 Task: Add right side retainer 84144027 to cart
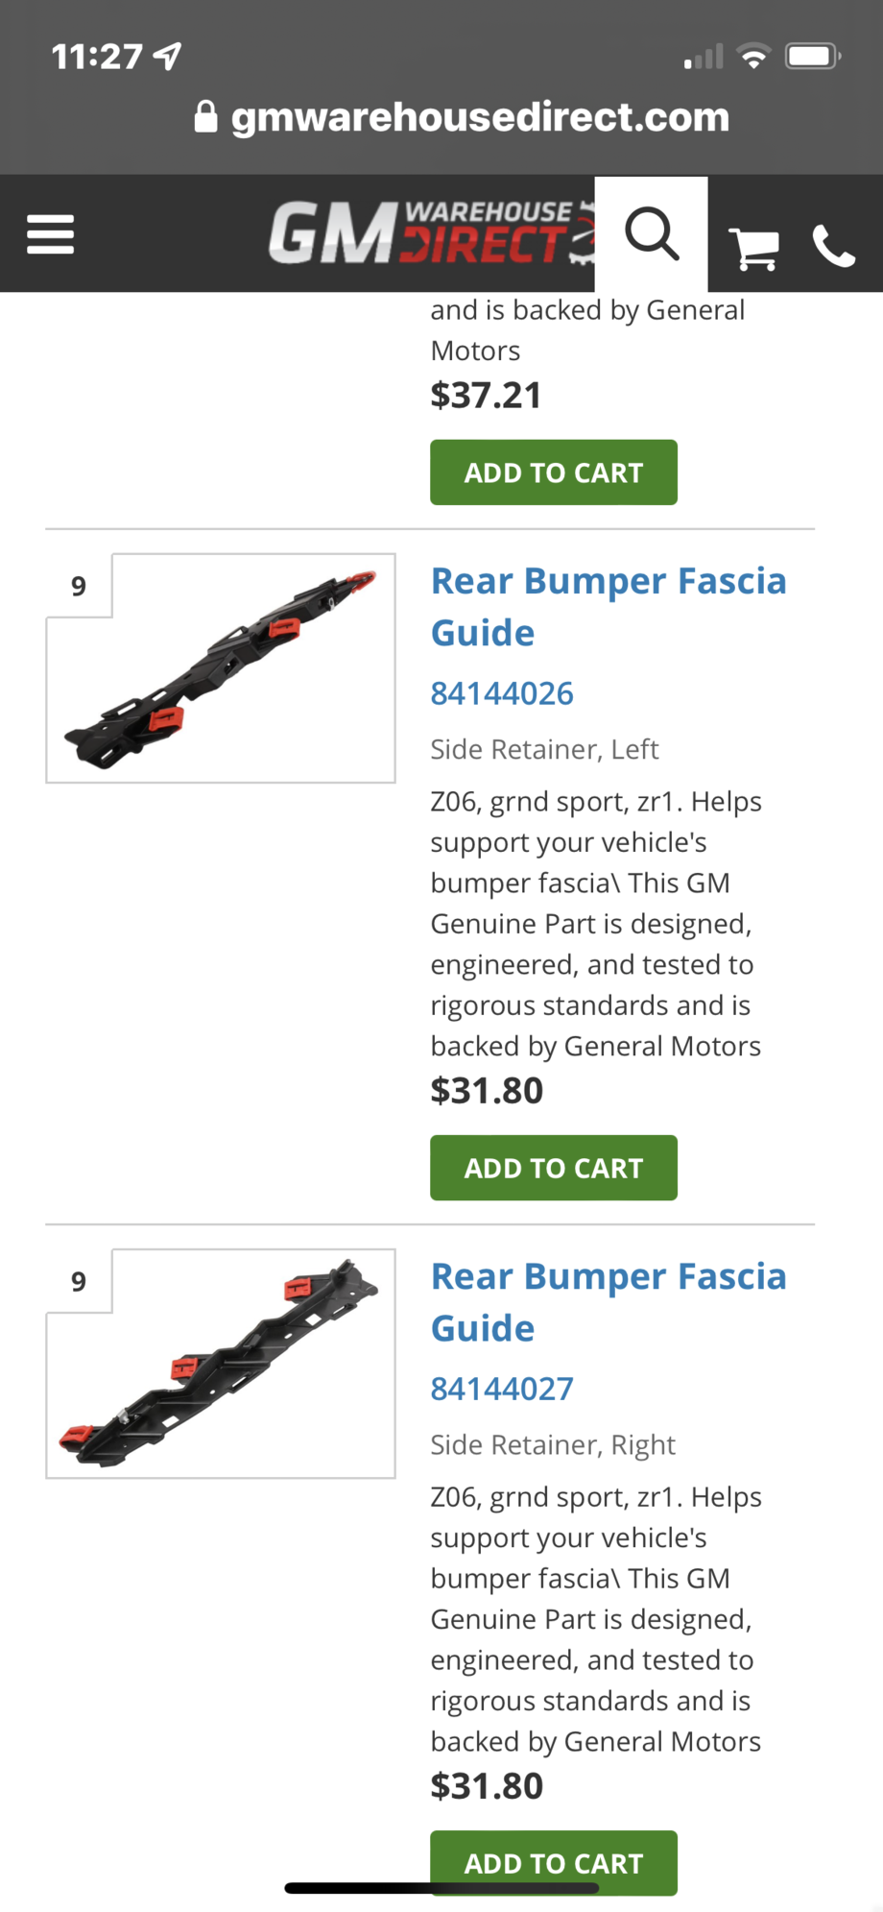[553, 1861]
